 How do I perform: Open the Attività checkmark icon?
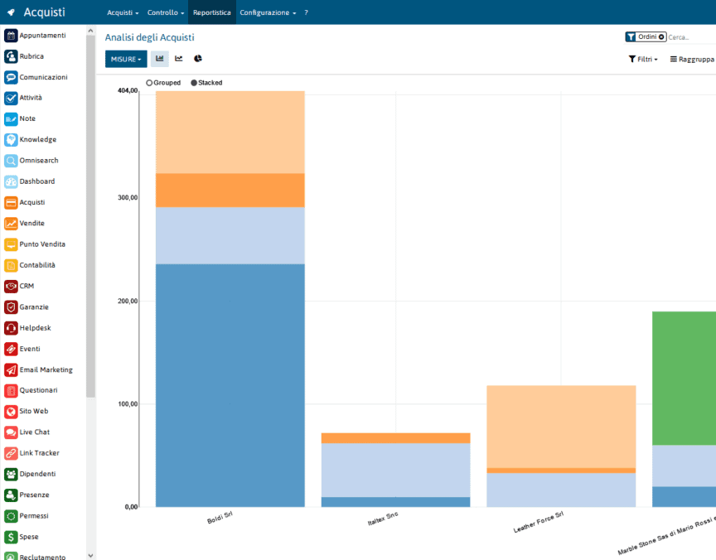click(x=11, y=98)
